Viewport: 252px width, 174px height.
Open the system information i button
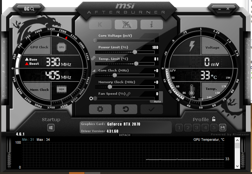(x=152, y=24)
